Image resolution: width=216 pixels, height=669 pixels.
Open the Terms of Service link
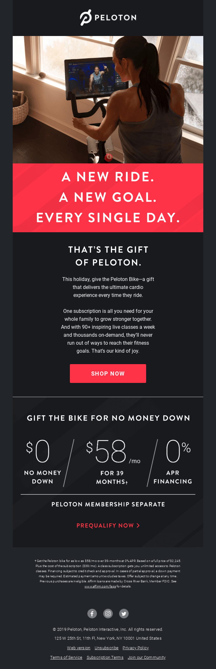coord(66,658)
